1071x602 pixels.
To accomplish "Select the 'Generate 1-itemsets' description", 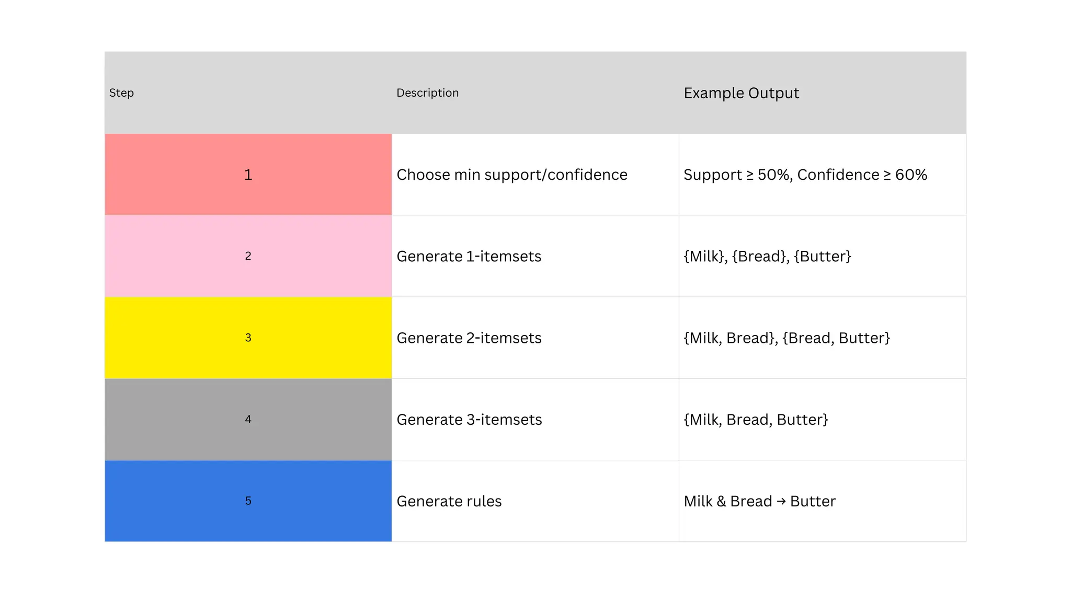I will [x=469, y=256].
